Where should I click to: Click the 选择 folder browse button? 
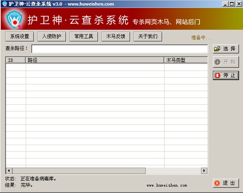click(x=226, y=49)
